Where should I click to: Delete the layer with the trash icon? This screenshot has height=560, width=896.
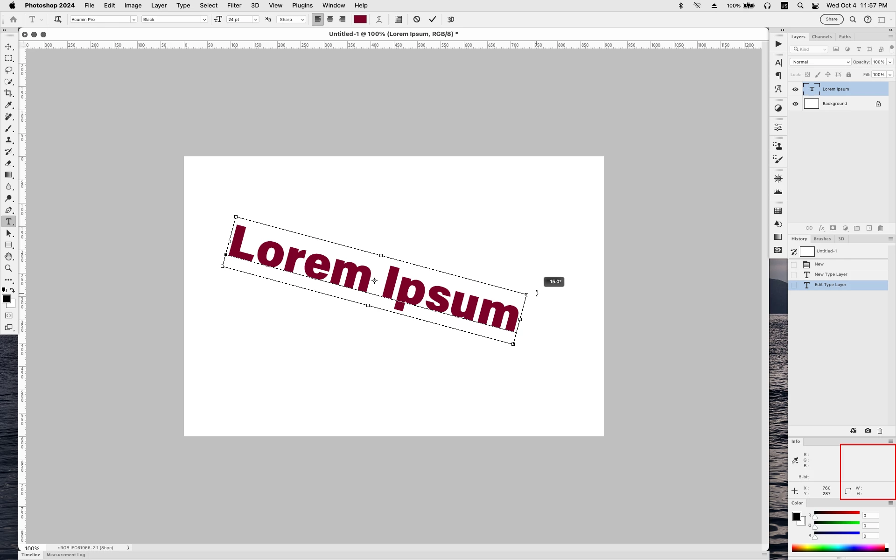coord(880,228)
